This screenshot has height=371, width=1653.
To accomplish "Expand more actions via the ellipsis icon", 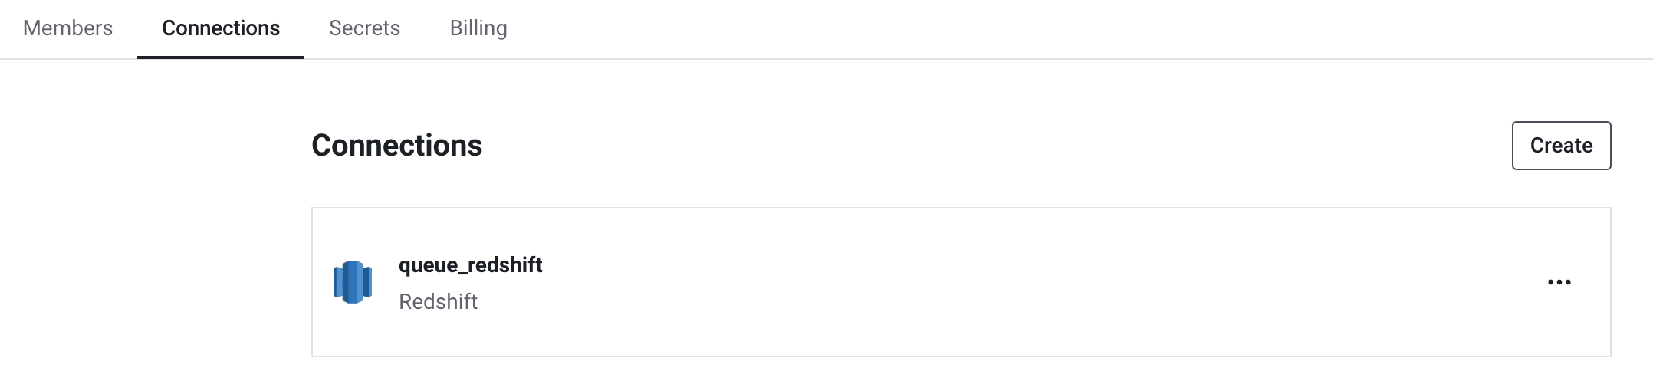I will (x=1559, y=282).
